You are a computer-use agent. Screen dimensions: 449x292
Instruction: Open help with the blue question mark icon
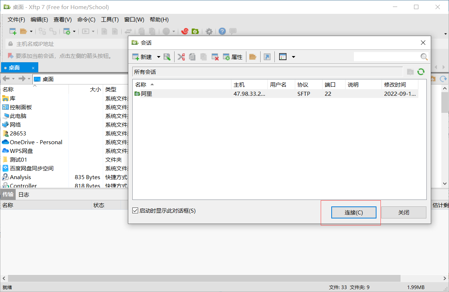222,31
